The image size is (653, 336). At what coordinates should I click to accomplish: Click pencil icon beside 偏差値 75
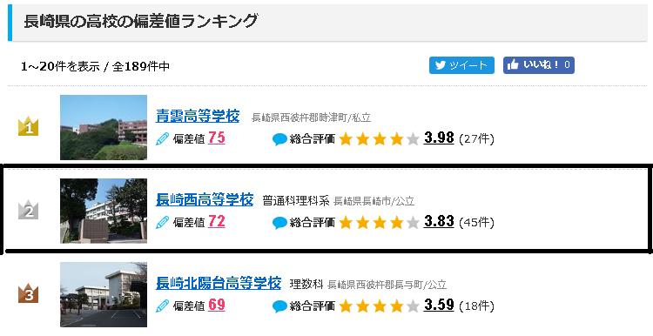coord(163,138)
